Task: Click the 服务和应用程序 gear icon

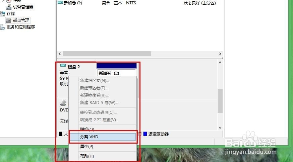Action: 2,27
